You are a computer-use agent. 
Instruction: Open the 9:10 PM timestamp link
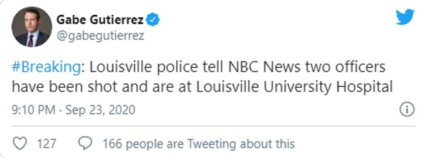click(x=34, y=110)
